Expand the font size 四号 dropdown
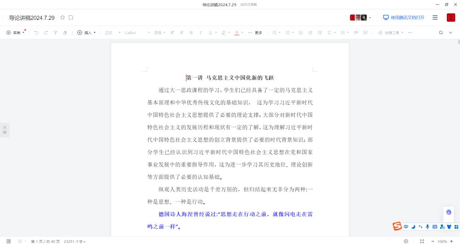The image size is (460, 245). point(160,33)
